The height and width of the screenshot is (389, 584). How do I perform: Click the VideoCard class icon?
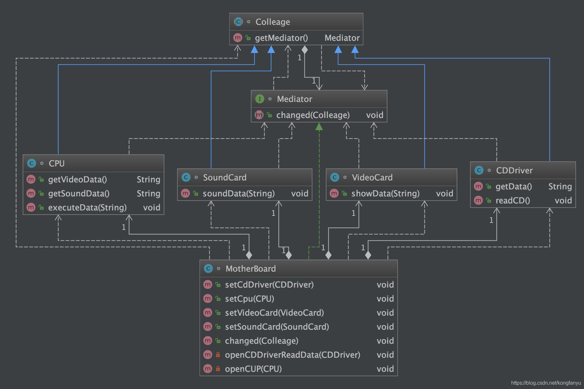334,177
